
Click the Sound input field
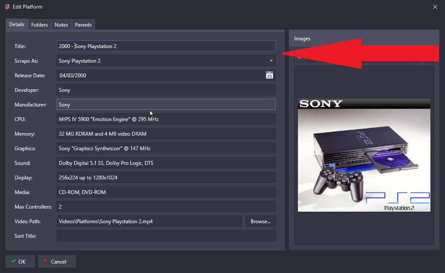pyautogui.click(x=166, y=163)
